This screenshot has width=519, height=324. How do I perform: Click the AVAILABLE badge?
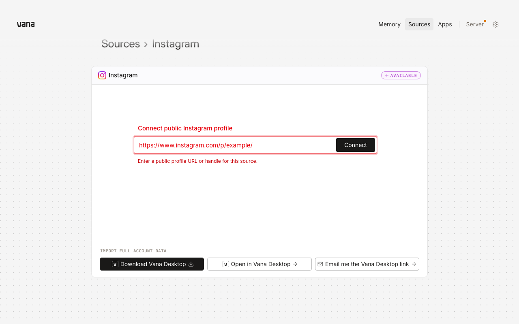click(x=401, y=75)
